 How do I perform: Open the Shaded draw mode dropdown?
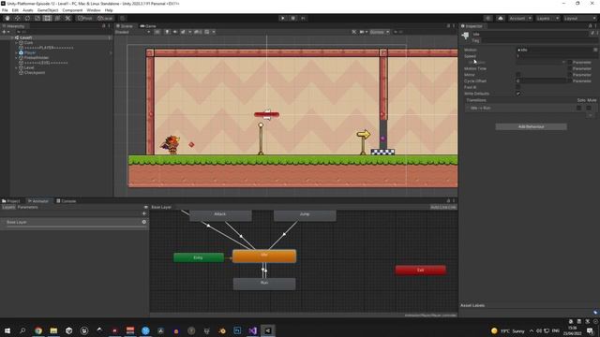pyautogui.click(x=133, y=32)
